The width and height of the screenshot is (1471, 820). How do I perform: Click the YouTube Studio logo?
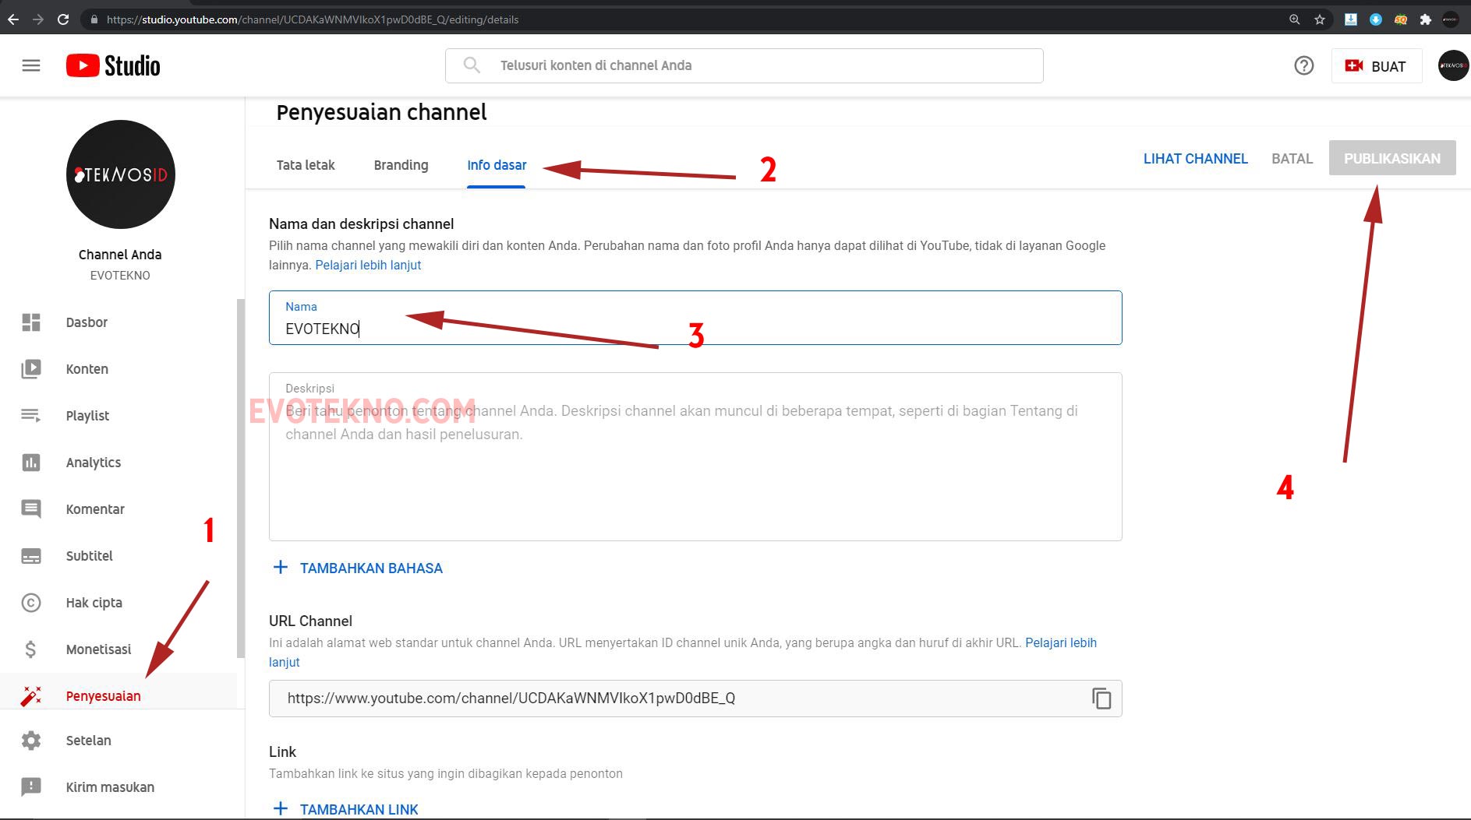113,65
